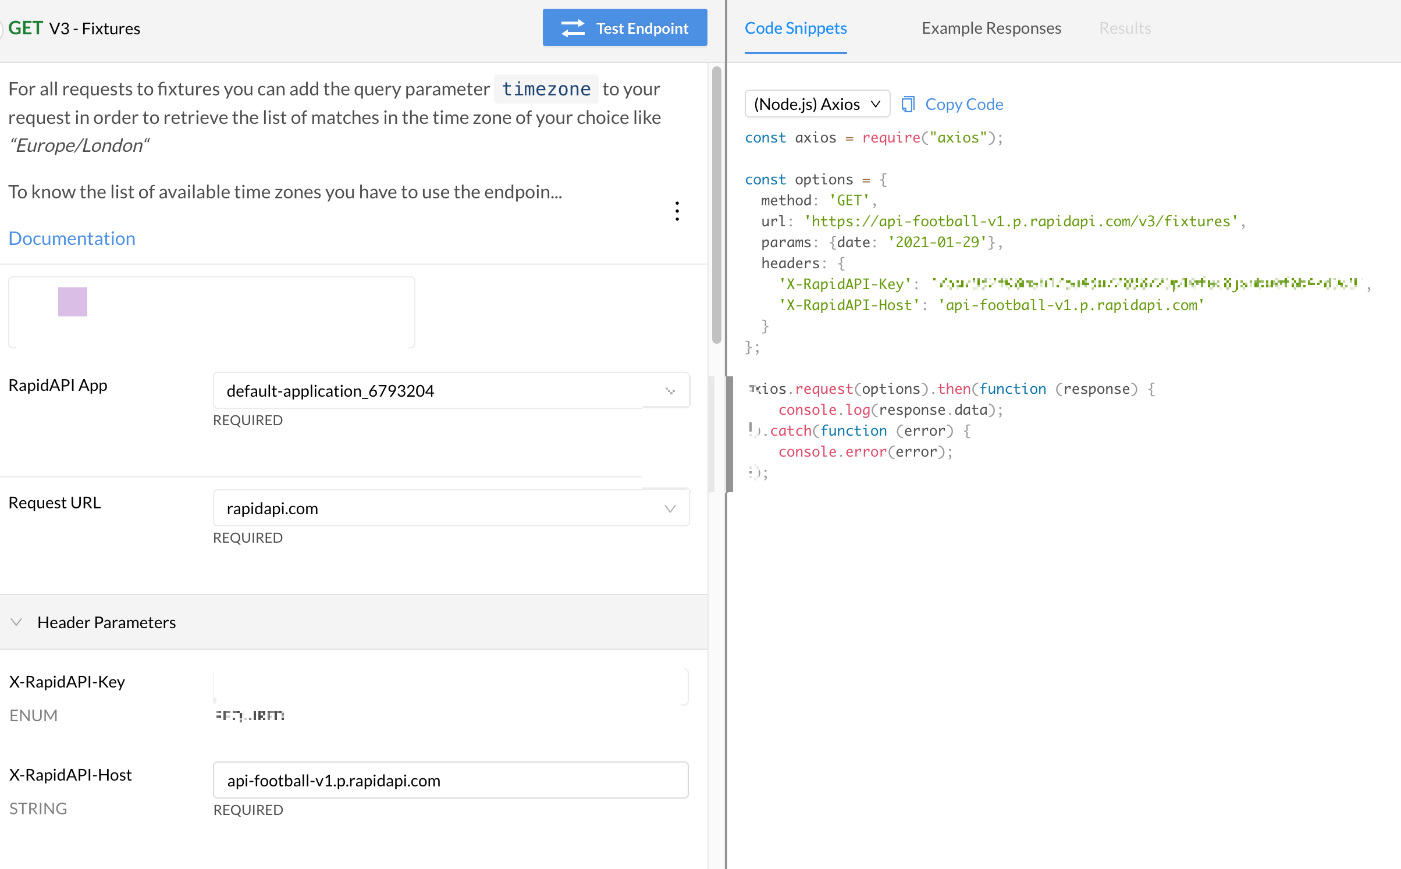Click the lilac color square
The image size is (1401, 869).
click(73, 302)
